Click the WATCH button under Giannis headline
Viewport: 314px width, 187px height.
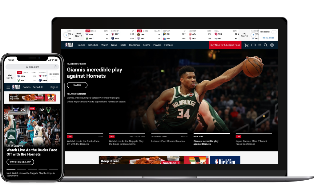(x=77, y=85)
